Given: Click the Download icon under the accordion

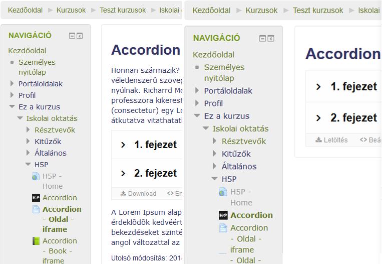Looking at the screenshot, I should pos(123,193).
